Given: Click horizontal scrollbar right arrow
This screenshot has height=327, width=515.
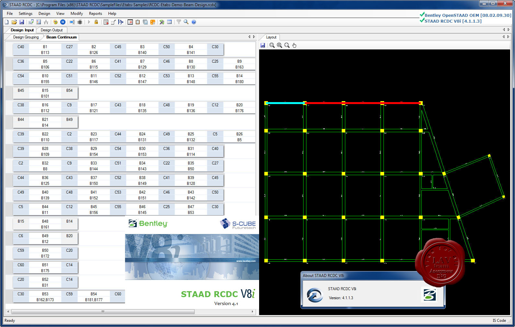Looking at the screenshot, I should pos(253,312).
